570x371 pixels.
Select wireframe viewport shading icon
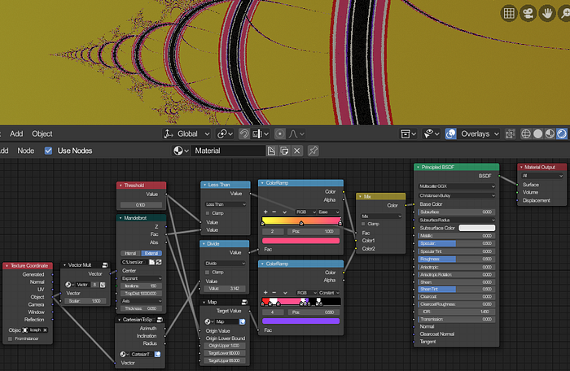[x=526, y=134]
